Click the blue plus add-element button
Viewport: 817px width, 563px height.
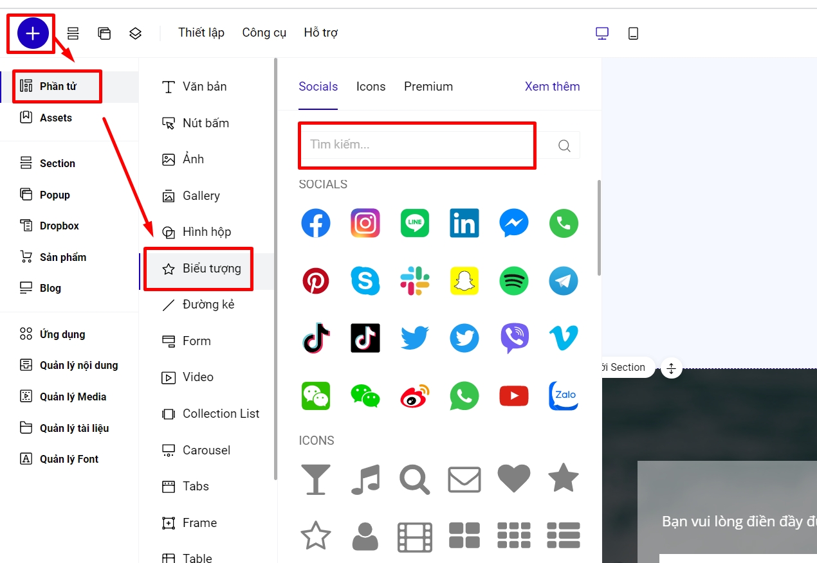pos(33,33)
